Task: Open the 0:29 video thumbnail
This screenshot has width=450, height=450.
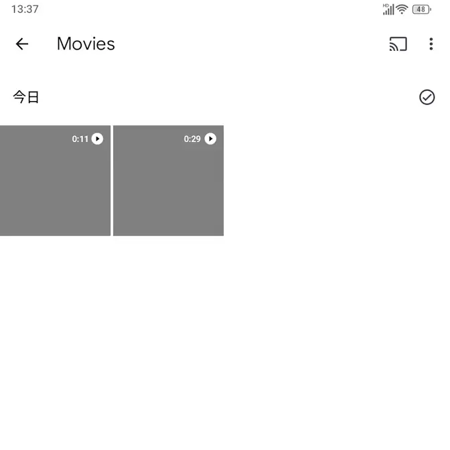Action: click(169, 181)
